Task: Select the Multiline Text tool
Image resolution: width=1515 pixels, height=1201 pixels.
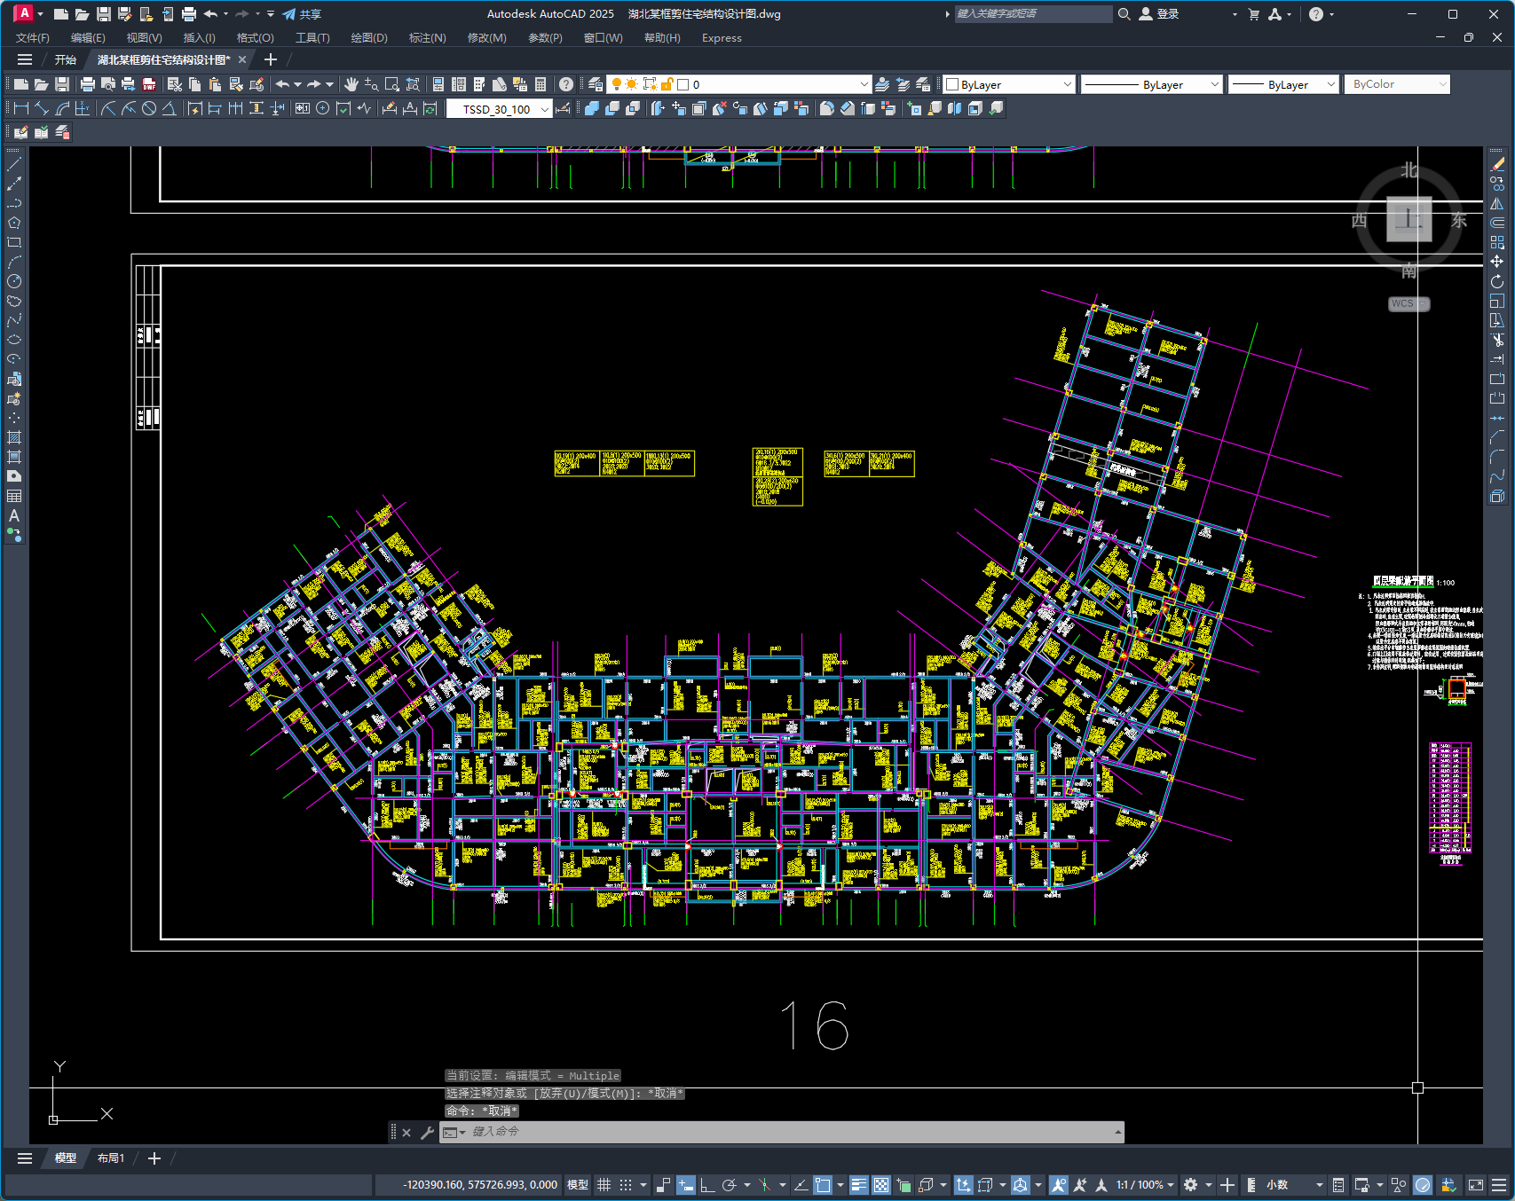Action: (14, 515)
